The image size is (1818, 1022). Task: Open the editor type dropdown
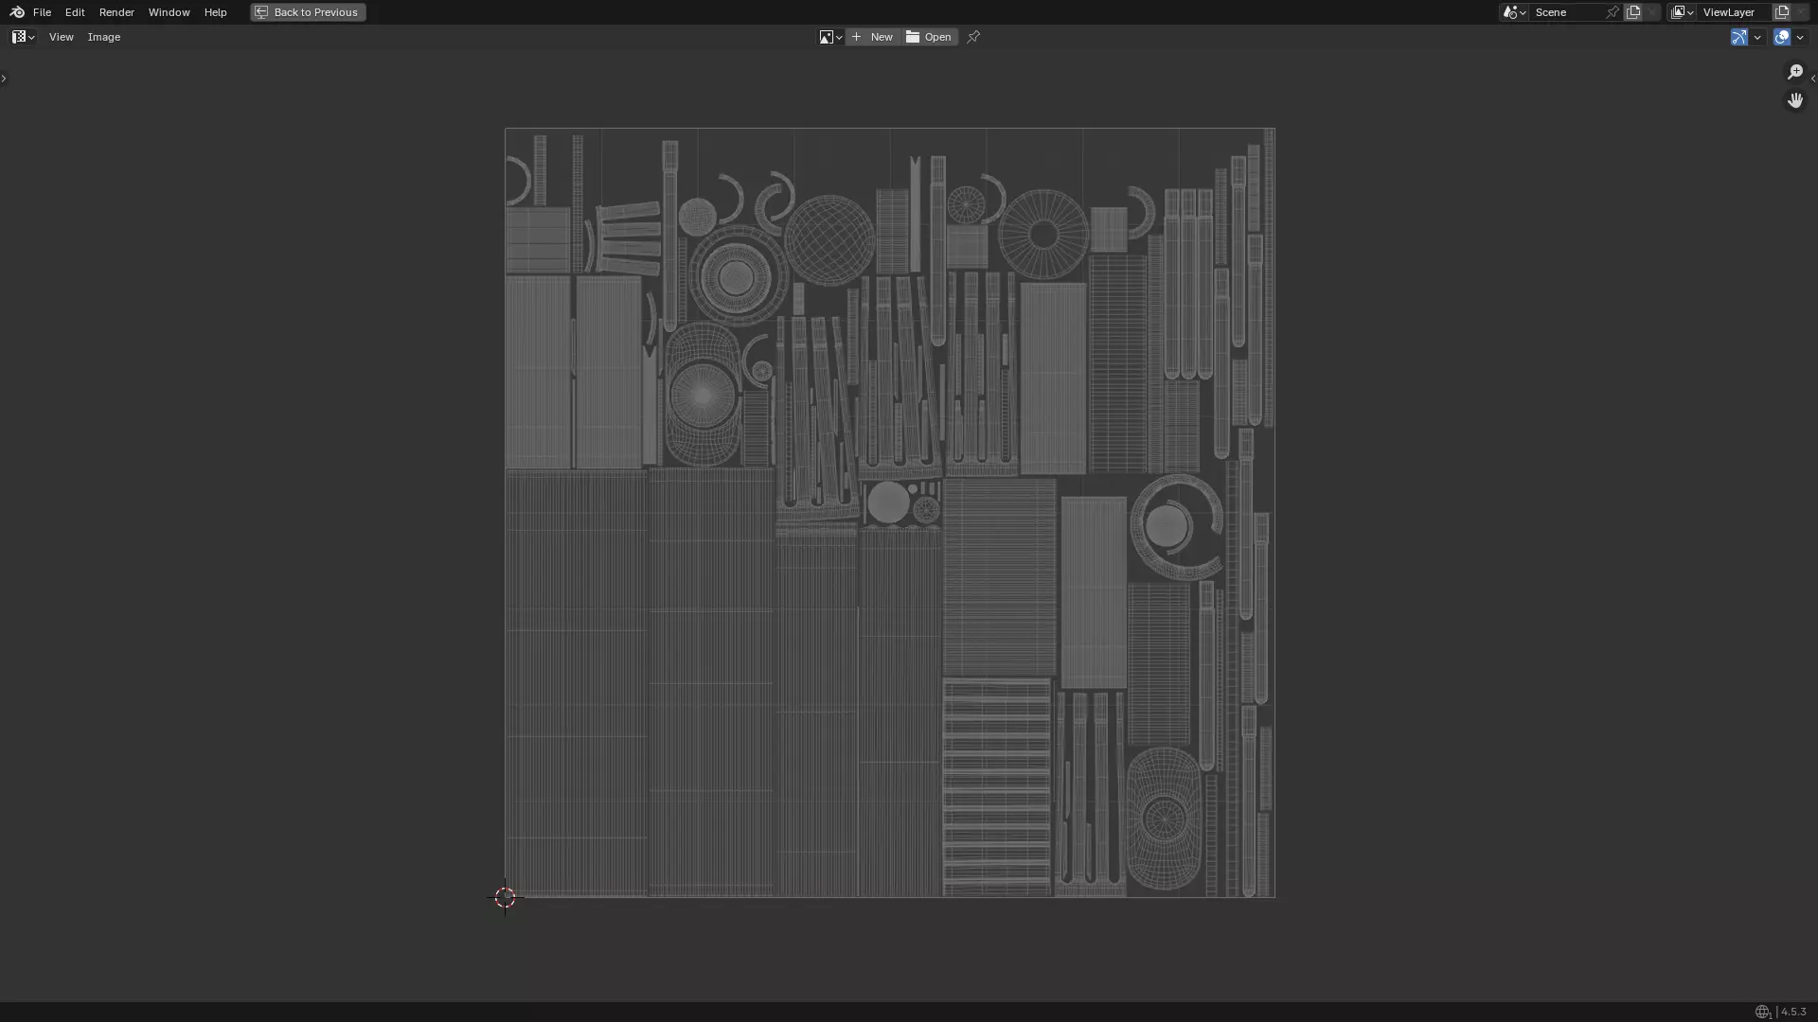pos(23,37)
